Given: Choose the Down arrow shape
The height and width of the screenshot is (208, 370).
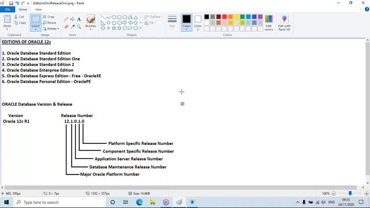Looking at the screenshot, I should tap(103, 28).
